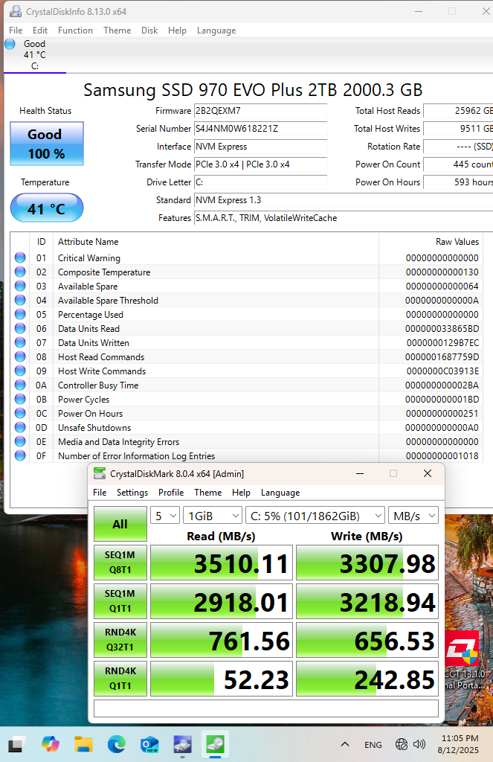
Task: Start all benchmarks with the All button
Action: (120, 524)
